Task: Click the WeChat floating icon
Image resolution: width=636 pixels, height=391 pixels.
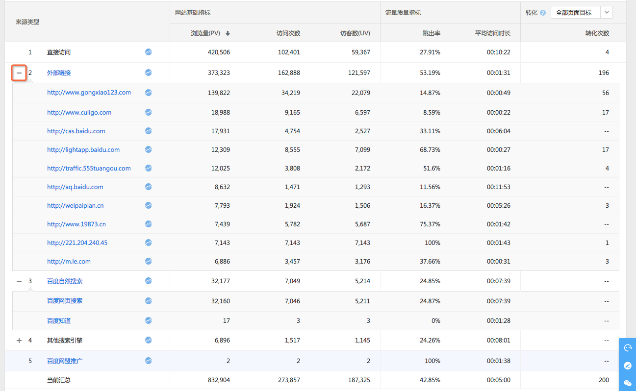Action: tap(627, 383)
